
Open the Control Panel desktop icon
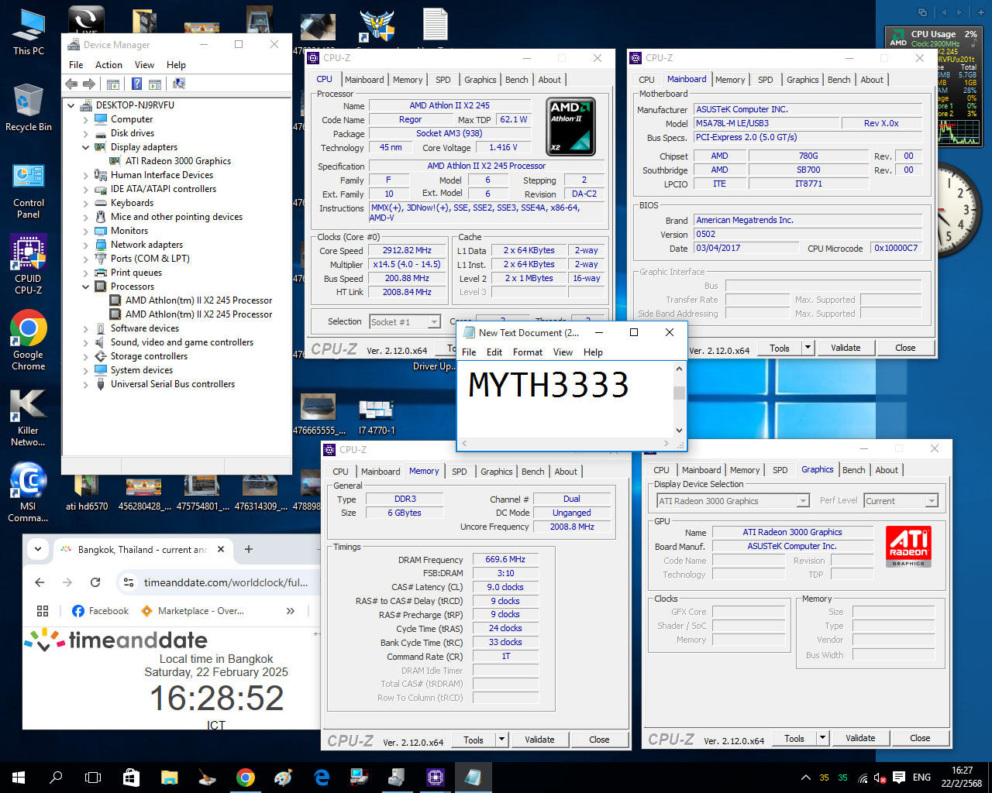coord(29,191)
